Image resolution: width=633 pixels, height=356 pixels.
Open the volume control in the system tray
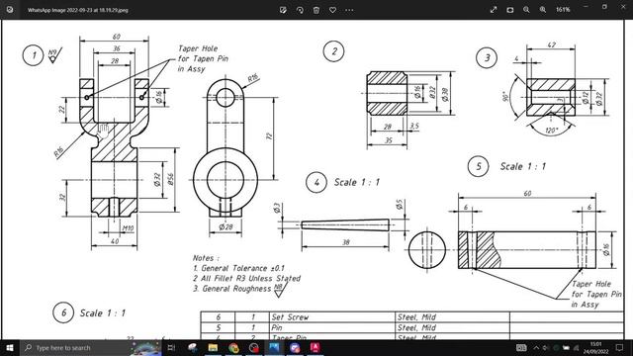click(x=546, y=347)
